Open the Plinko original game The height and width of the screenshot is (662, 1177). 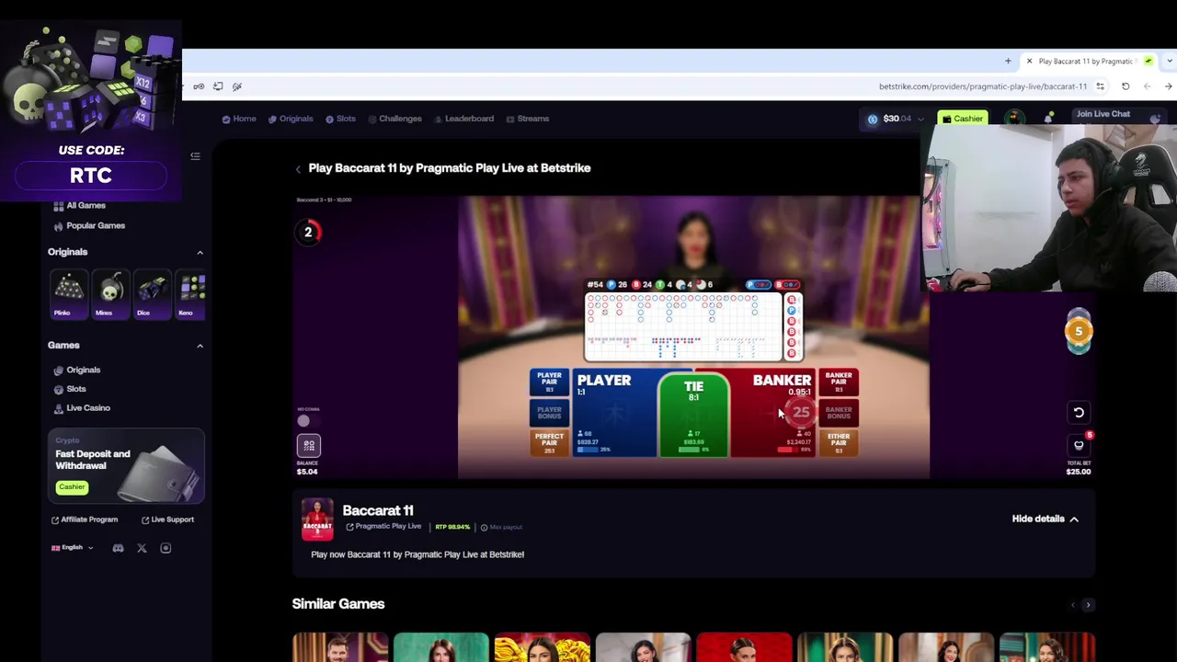tap(67, 294)
